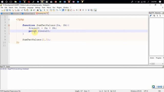Viewport: 164px width, 92px height.
Task: Click the Zoom Out toolbar icon
Action: pyautogui.click(x=47, y=10)
